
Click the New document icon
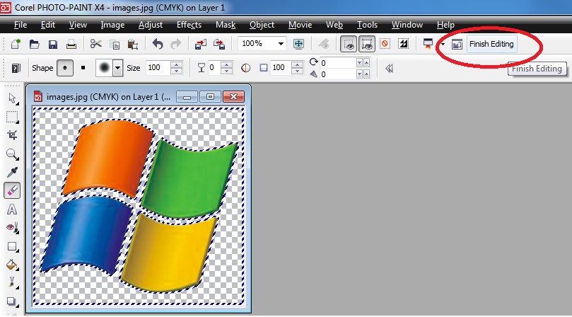[x=16, y=44]
